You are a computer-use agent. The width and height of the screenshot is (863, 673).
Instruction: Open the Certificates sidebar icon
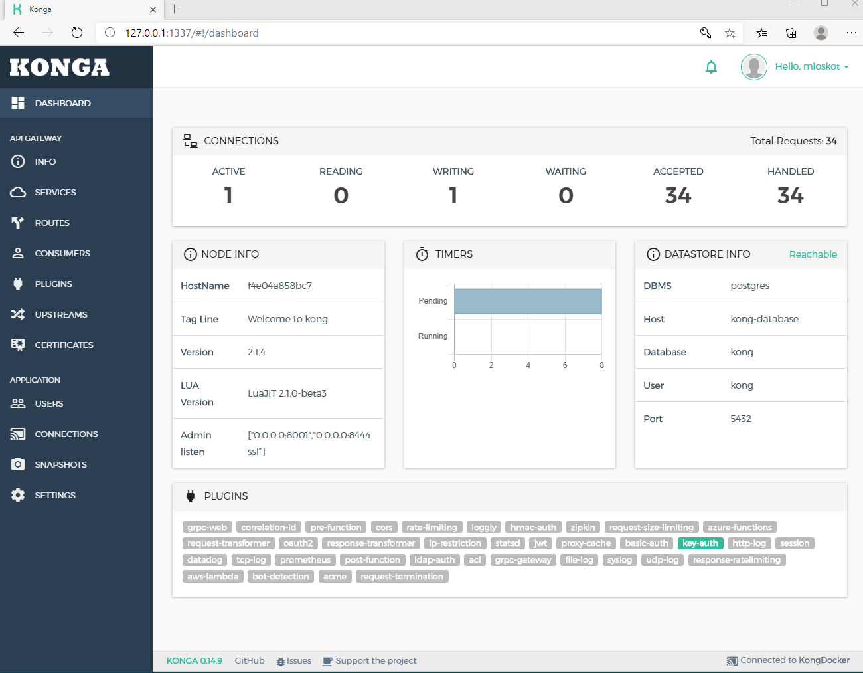pyautogui.click(x=19, y=345)
